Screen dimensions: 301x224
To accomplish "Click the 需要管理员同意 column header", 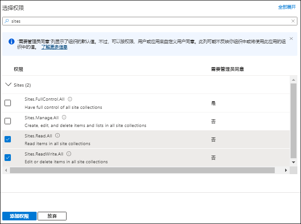I will click(228, 69).
